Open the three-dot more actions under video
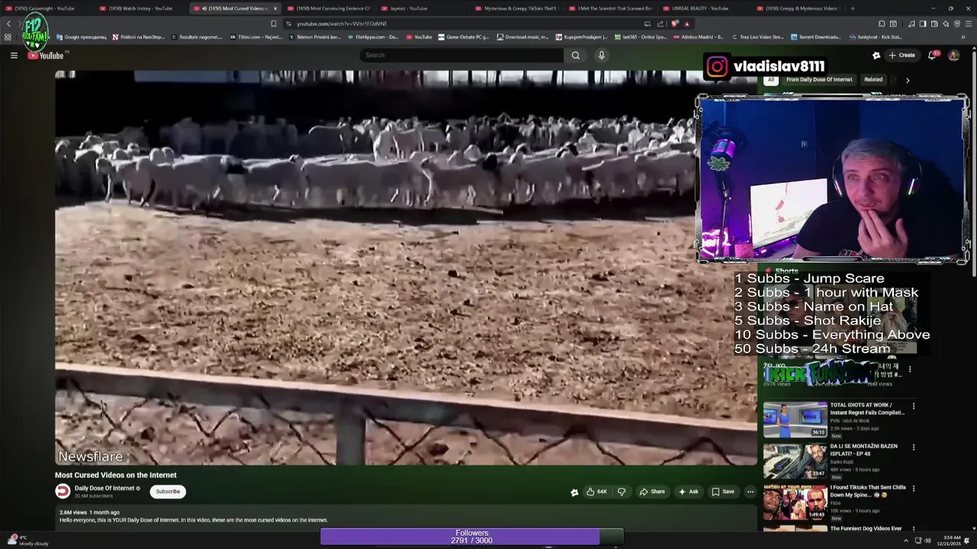This screenshot has height=549, width=977. (750, 492)
